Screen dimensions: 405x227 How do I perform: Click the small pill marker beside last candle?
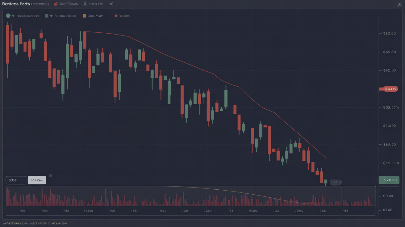336,182
